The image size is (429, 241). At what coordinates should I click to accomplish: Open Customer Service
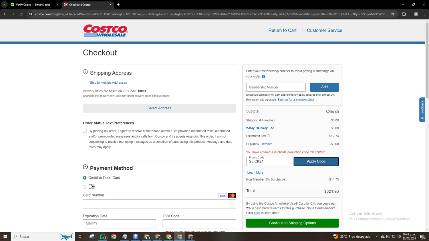[325, 30]
